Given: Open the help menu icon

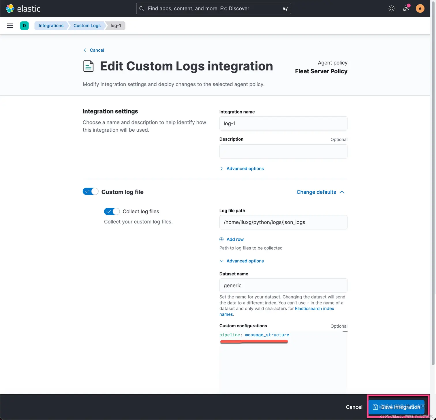Looking at the screenshot, I should tap(391, 9).
